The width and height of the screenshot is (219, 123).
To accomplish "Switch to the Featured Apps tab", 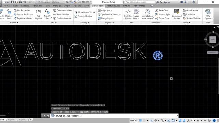I will pos(113,6).
